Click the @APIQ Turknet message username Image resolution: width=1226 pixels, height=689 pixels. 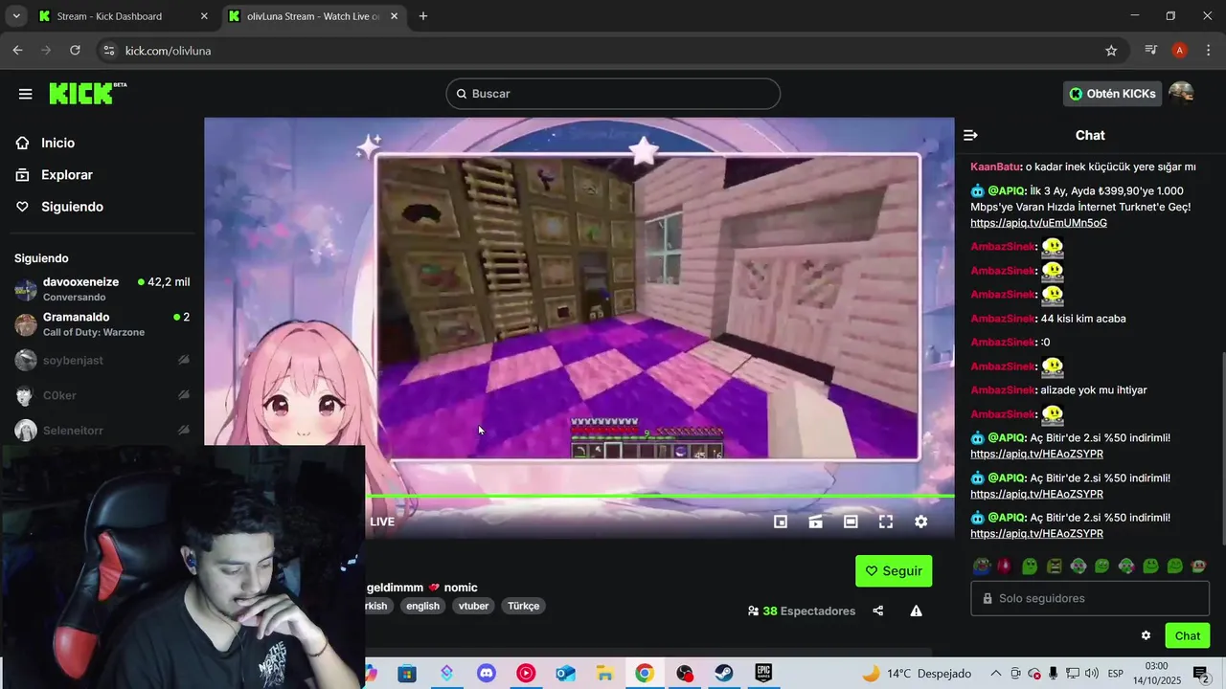click(x=1007, y=191)
